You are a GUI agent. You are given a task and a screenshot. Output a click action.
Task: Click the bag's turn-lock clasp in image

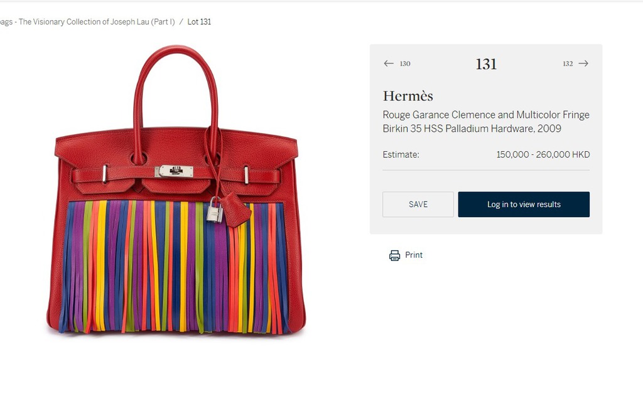(175, 171)
